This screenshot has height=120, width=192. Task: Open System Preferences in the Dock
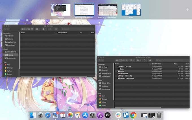[x=93, y=115]
